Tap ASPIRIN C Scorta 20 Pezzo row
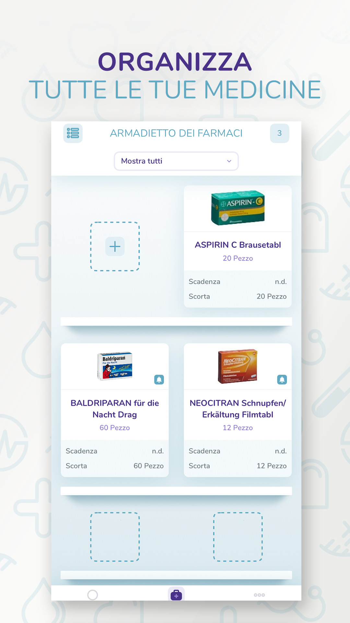Viewport: 350px width, 623px height. click(x=238, y=296)
